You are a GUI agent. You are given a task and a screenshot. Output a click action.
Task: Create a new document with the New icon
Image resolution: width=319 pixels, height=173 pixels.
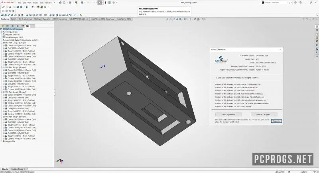point(64,2)
